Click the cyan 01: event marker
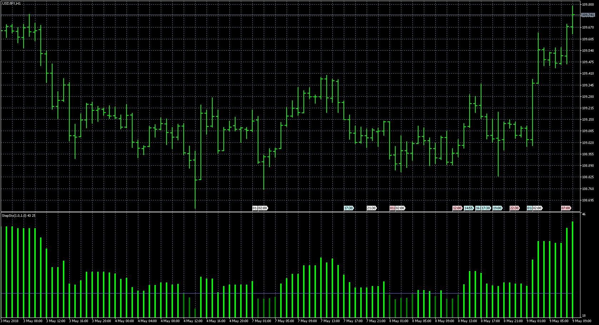Image resolution: width=599 pixels, height=325 pixels. [x=529, y=208]
